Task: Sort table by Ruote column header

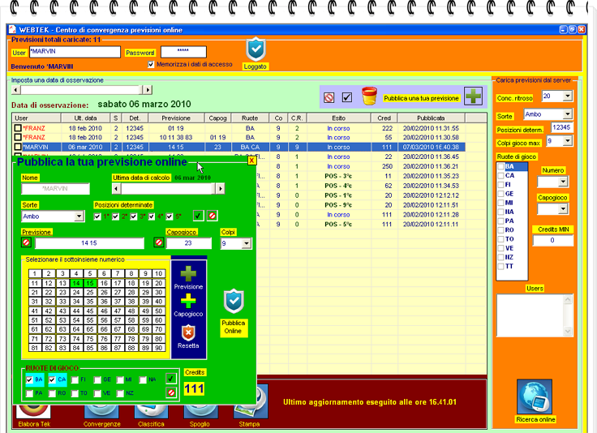Action: [x=250, y=118]
